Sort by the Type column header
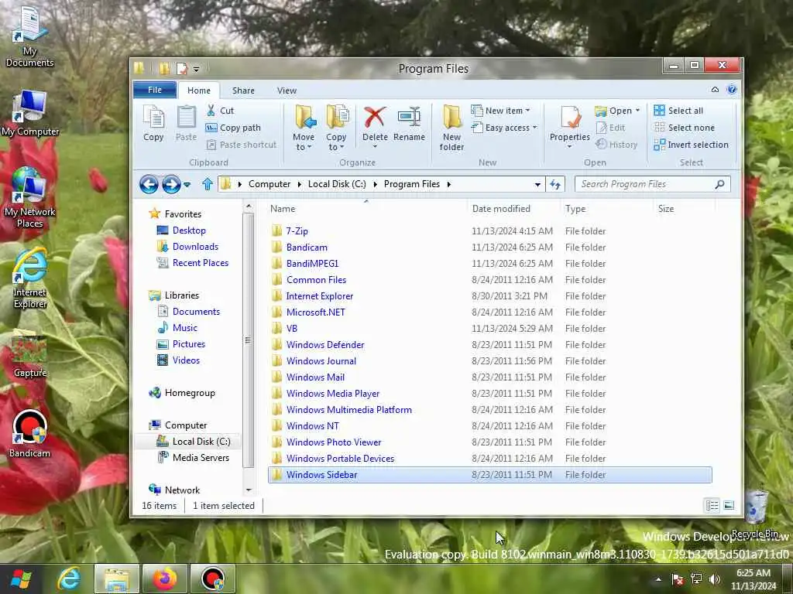Viewport: 793px width, 594px height. click(608, 209)
